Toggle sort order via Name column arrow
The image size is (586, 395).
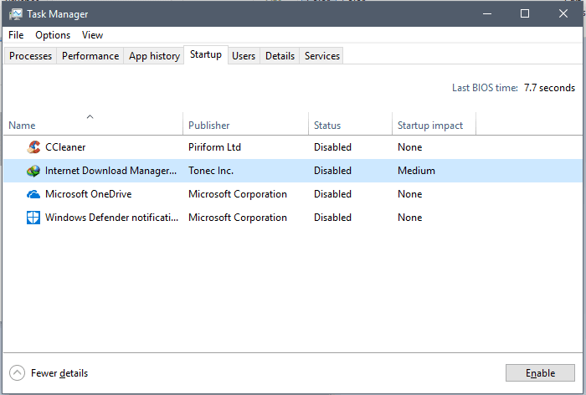[x=90, y=117]
